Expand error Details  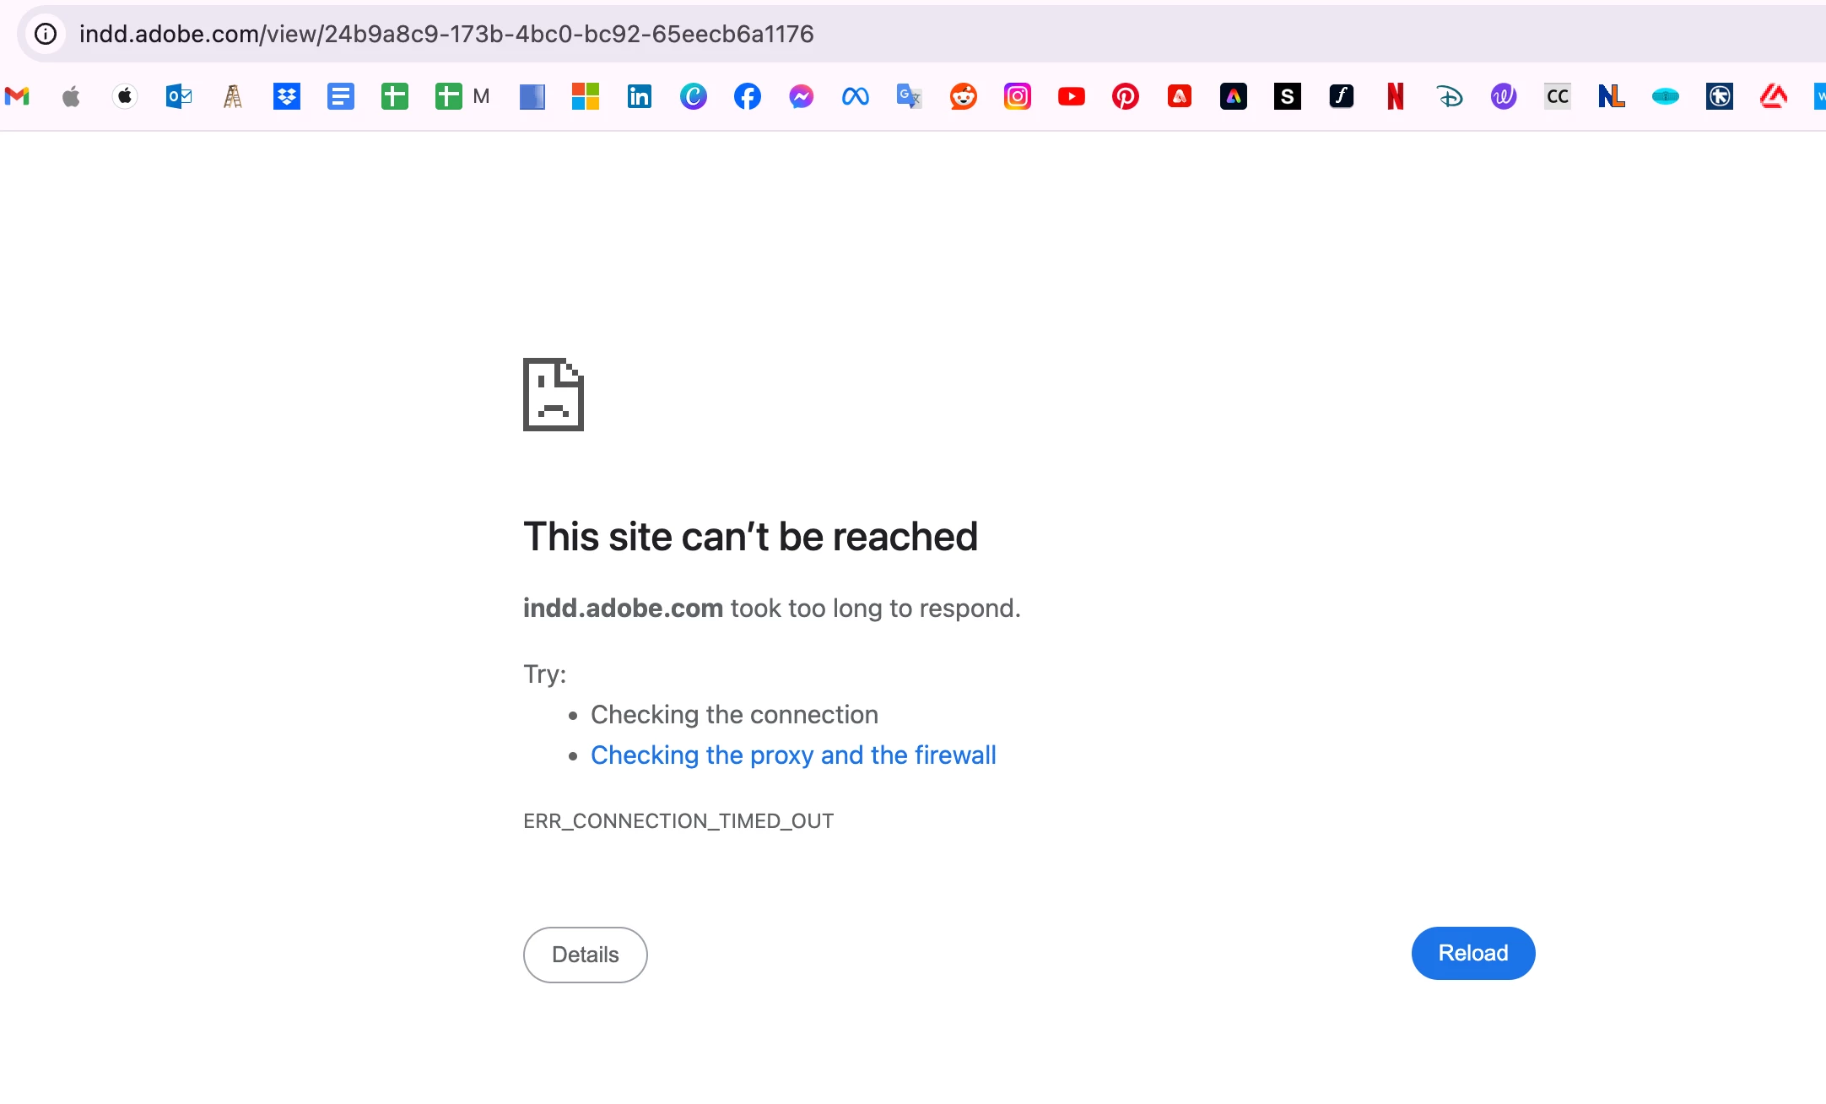585,955
